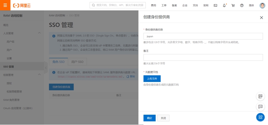Collapse the sidebar with the arrow handle
The height and width of the screenshot is (125, 268).
point(46,68)
